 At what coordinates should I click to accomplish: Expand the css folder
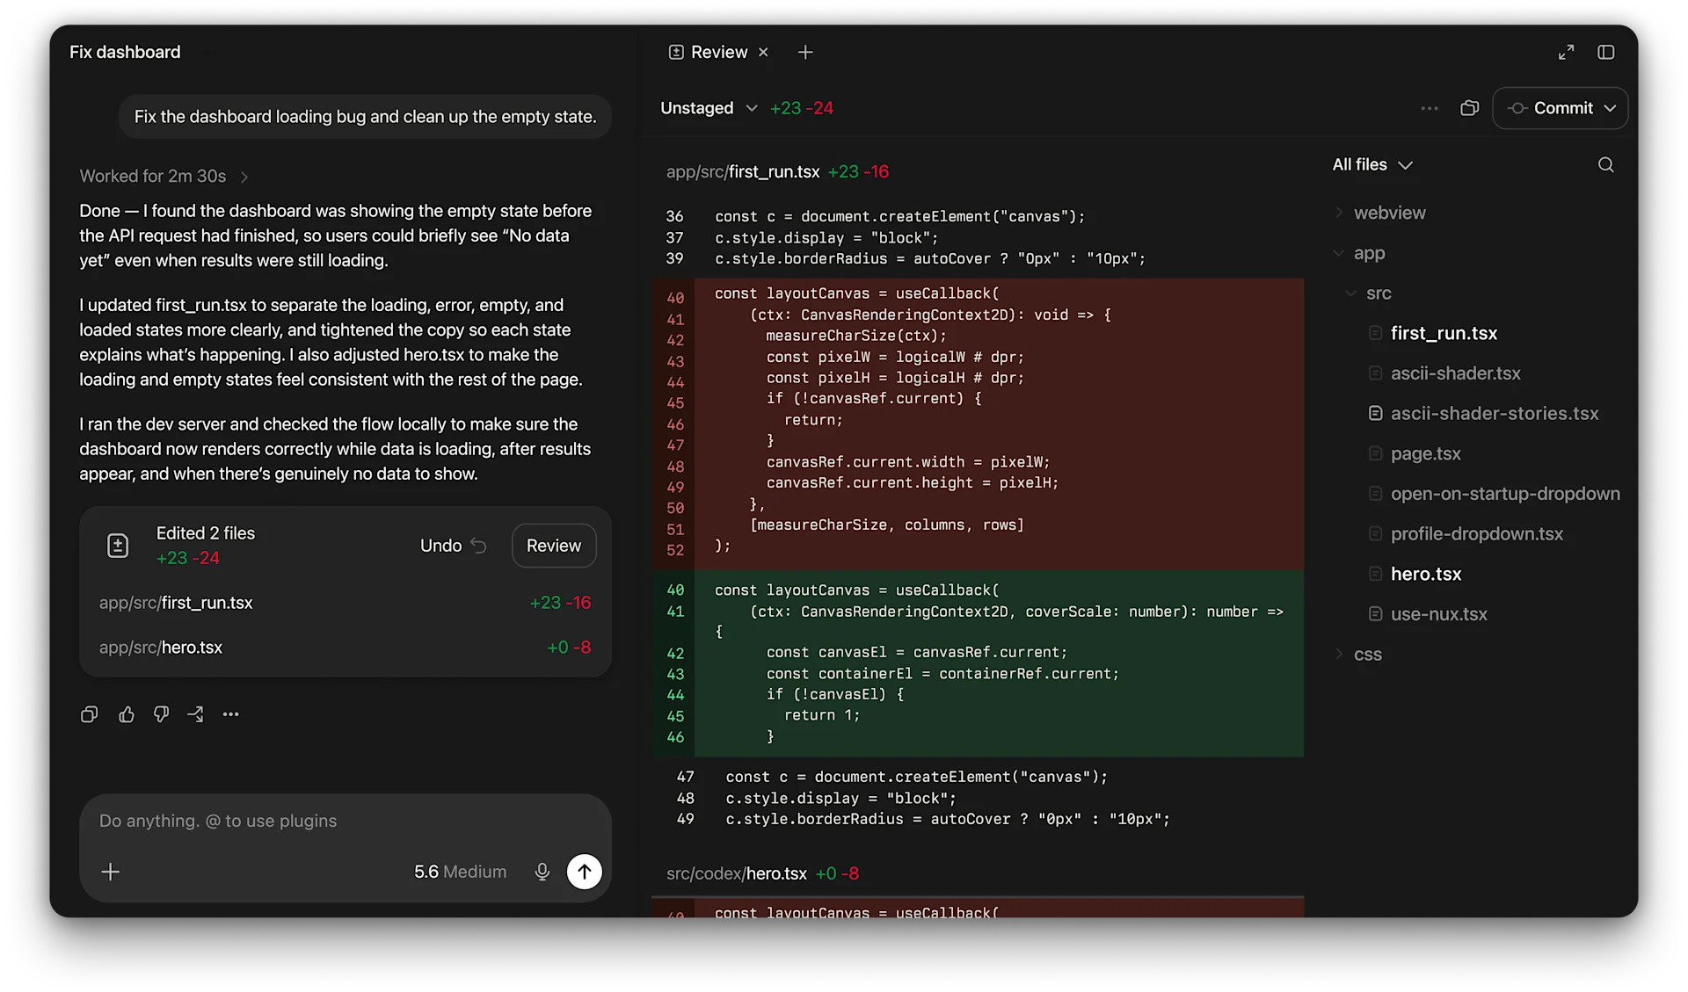pyautogui.click(x=1339, y=655)
